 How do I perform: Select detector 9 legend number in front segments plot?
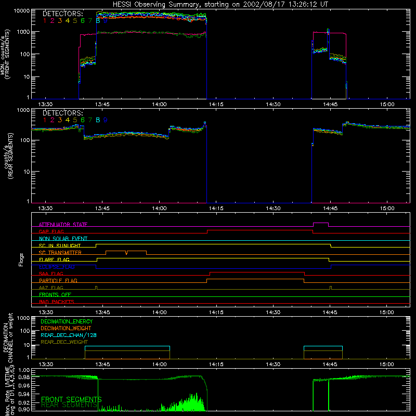[106, 21]
